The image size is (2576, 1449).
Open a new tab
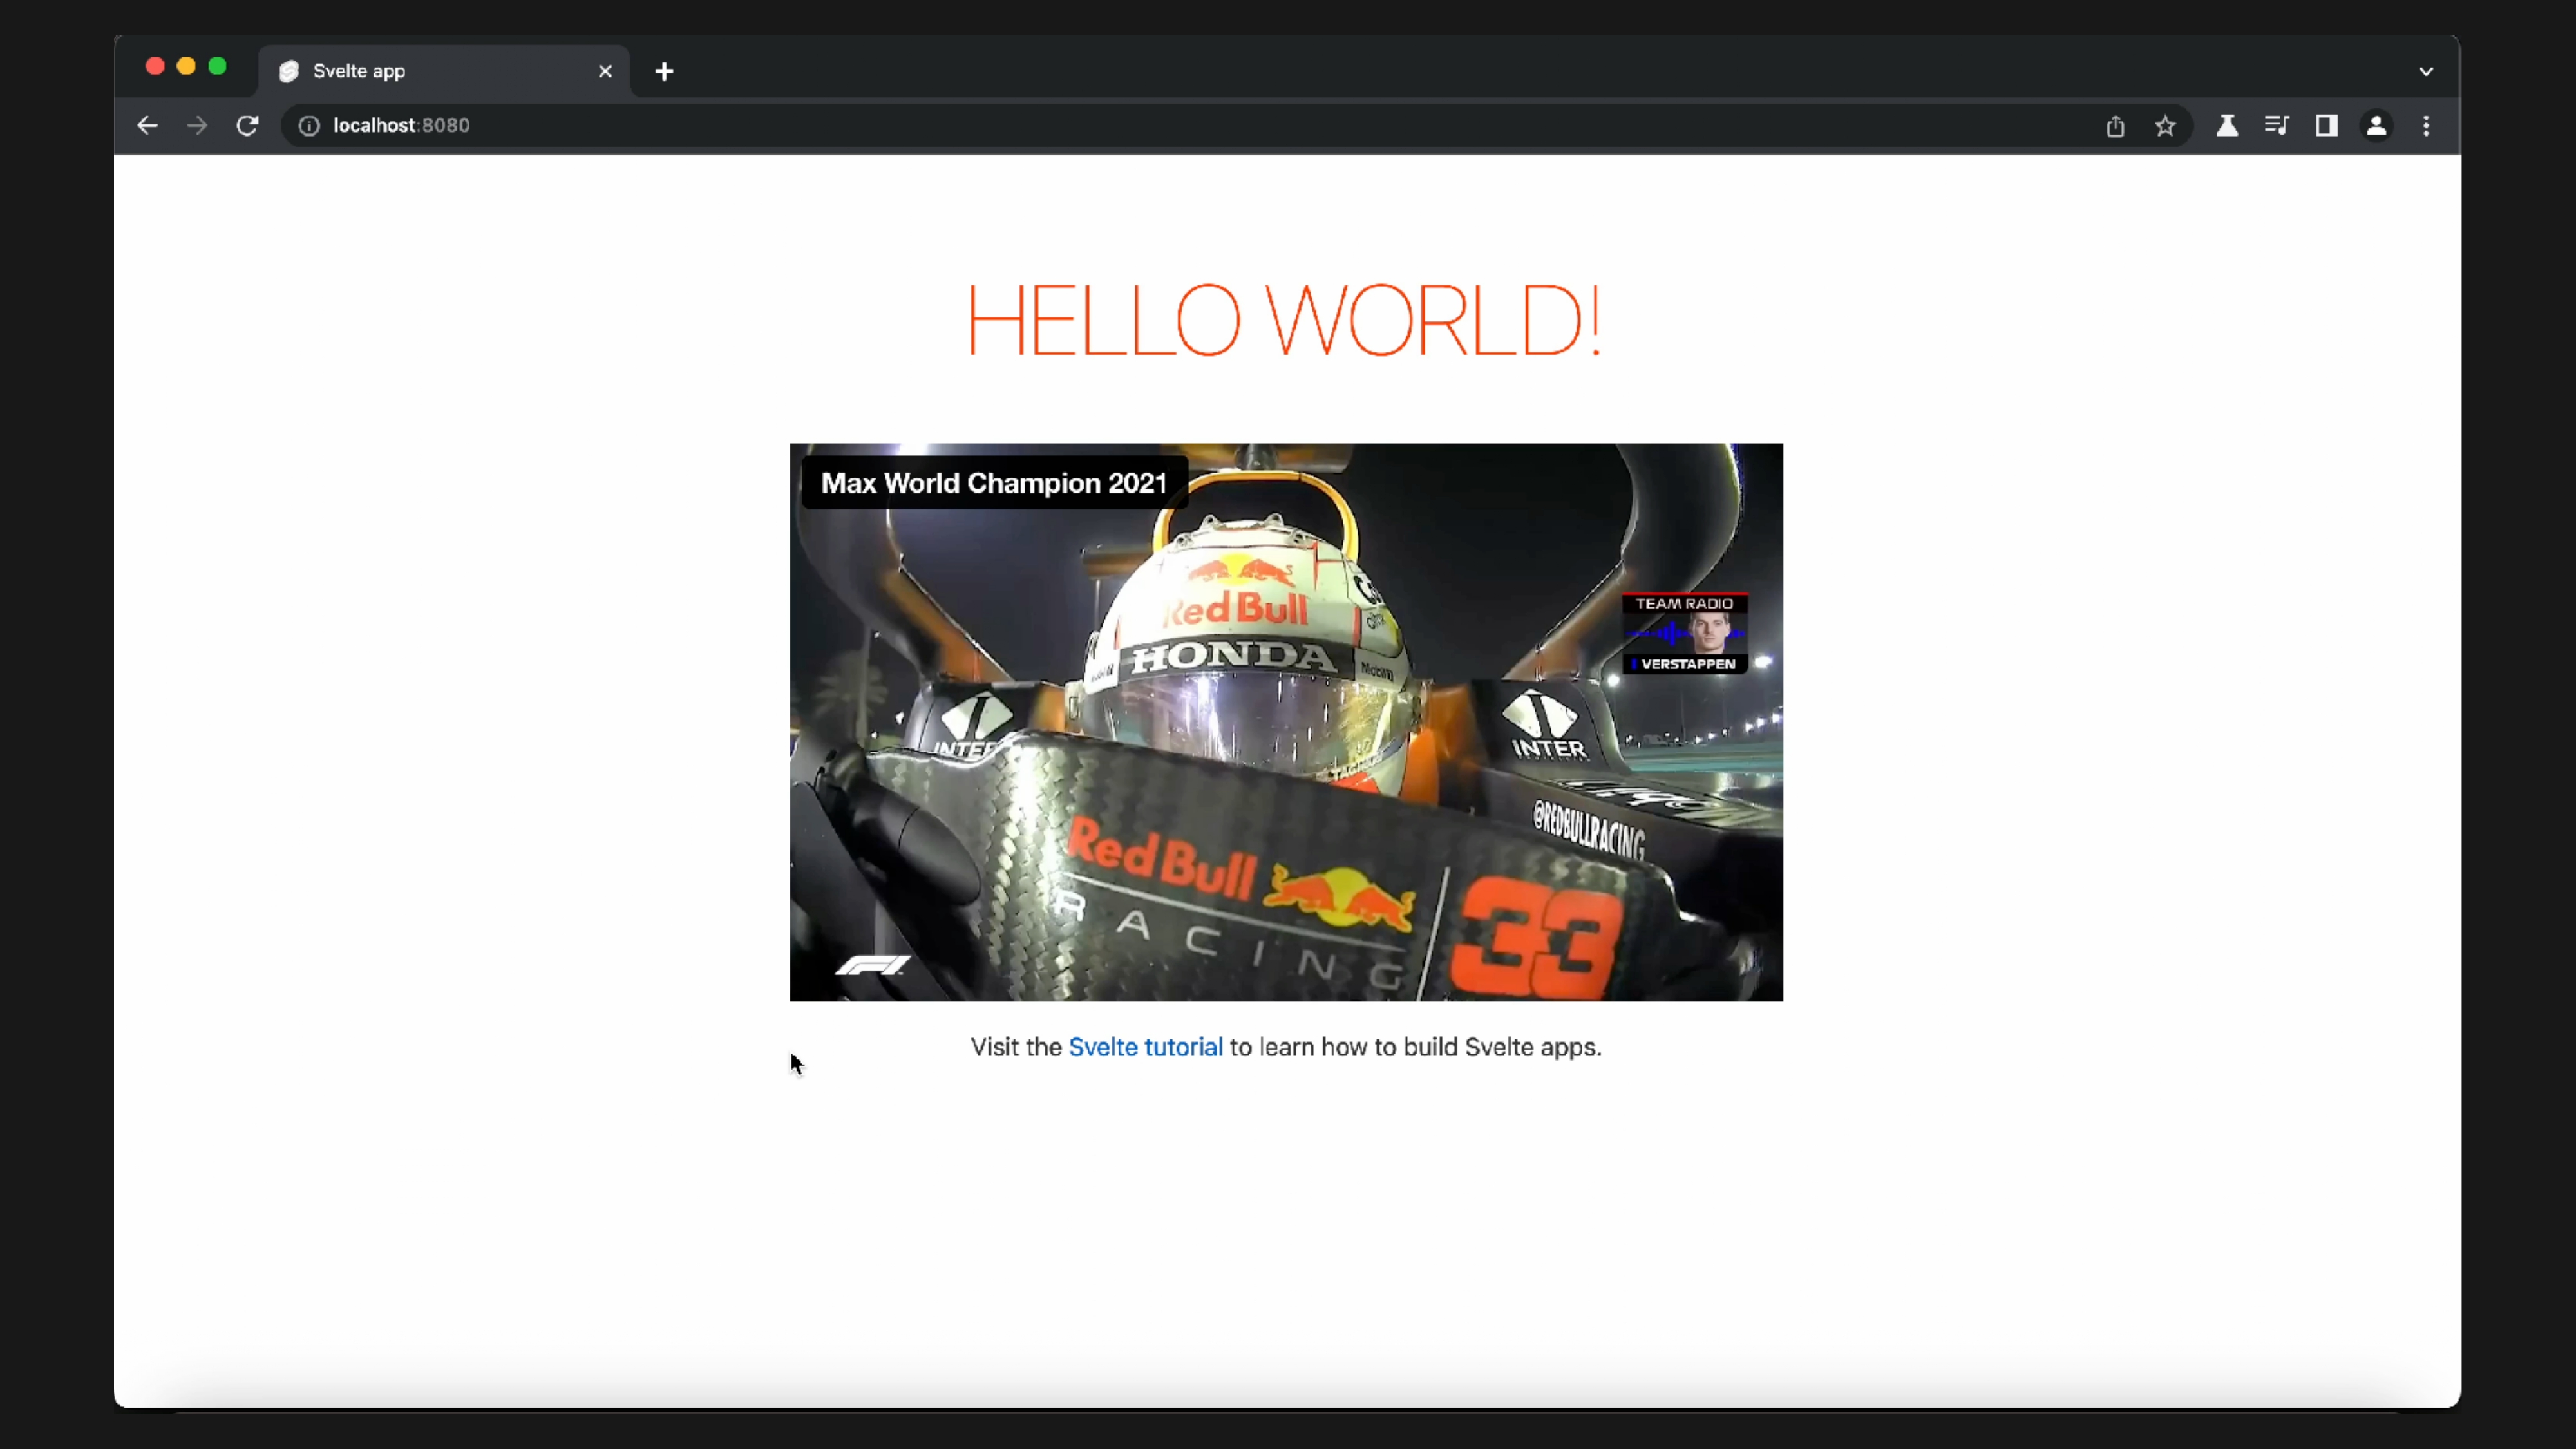(x=664, y=71)
